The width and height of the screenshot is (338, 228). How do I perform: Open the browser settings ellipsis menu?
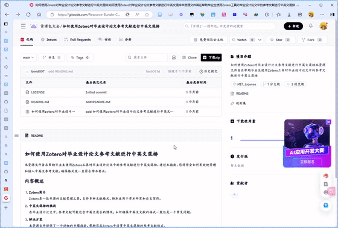[322, 14]
